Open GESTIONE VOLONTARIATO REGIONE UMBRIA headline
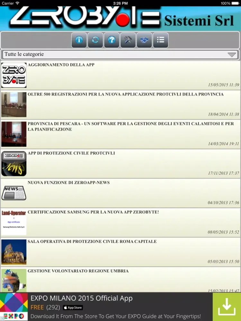Image resolution: width=241 pixels, height=321 pixels. [x=78, y=271]
